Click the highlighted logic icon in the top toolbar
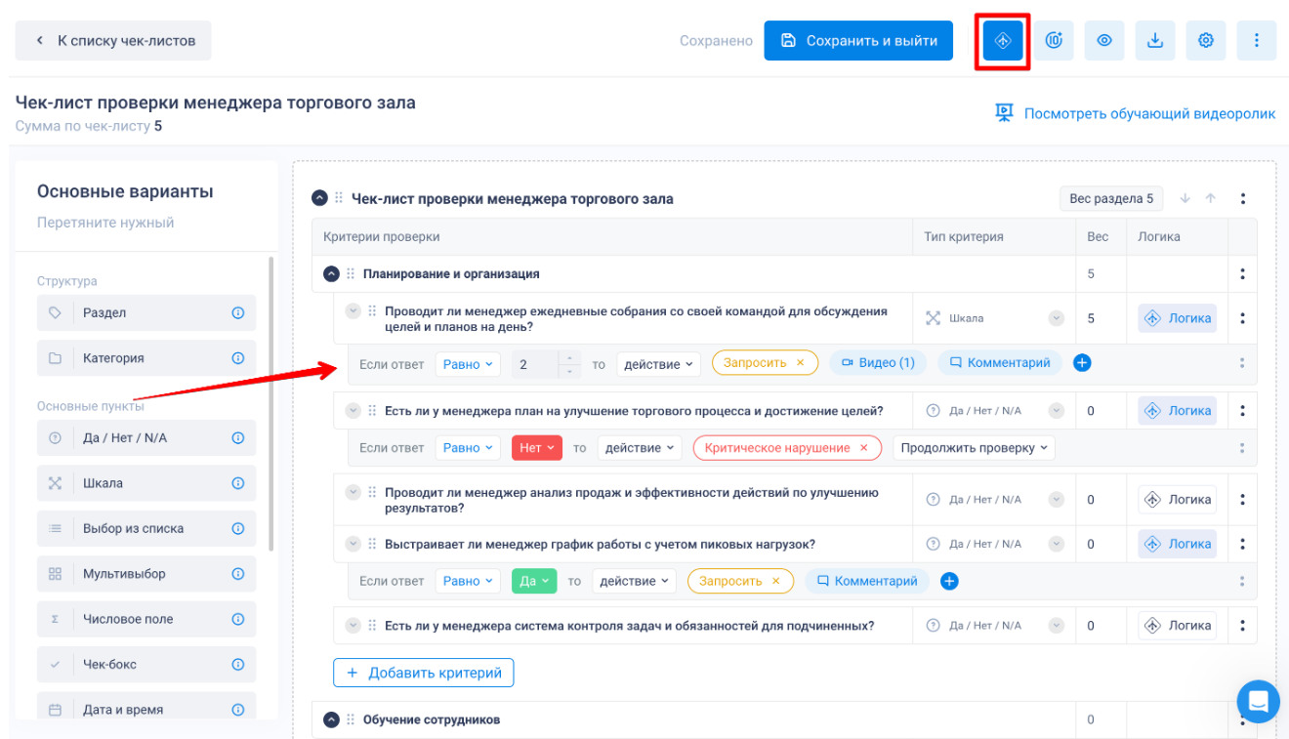Screen dimensions: 1289x739 pos(1002,41)
